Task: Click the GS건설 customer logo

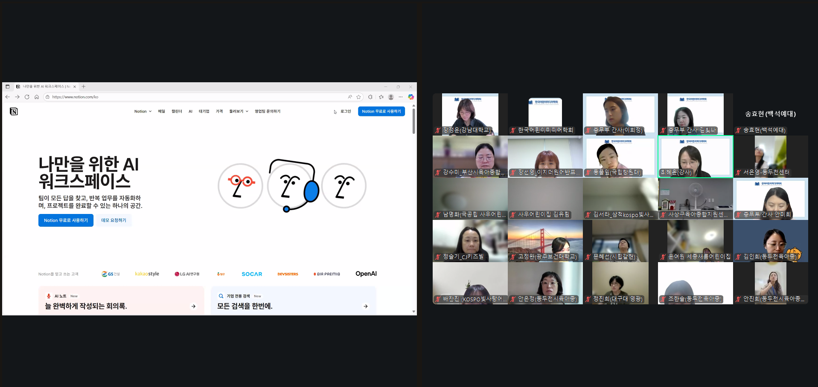Action: [111, 274]
